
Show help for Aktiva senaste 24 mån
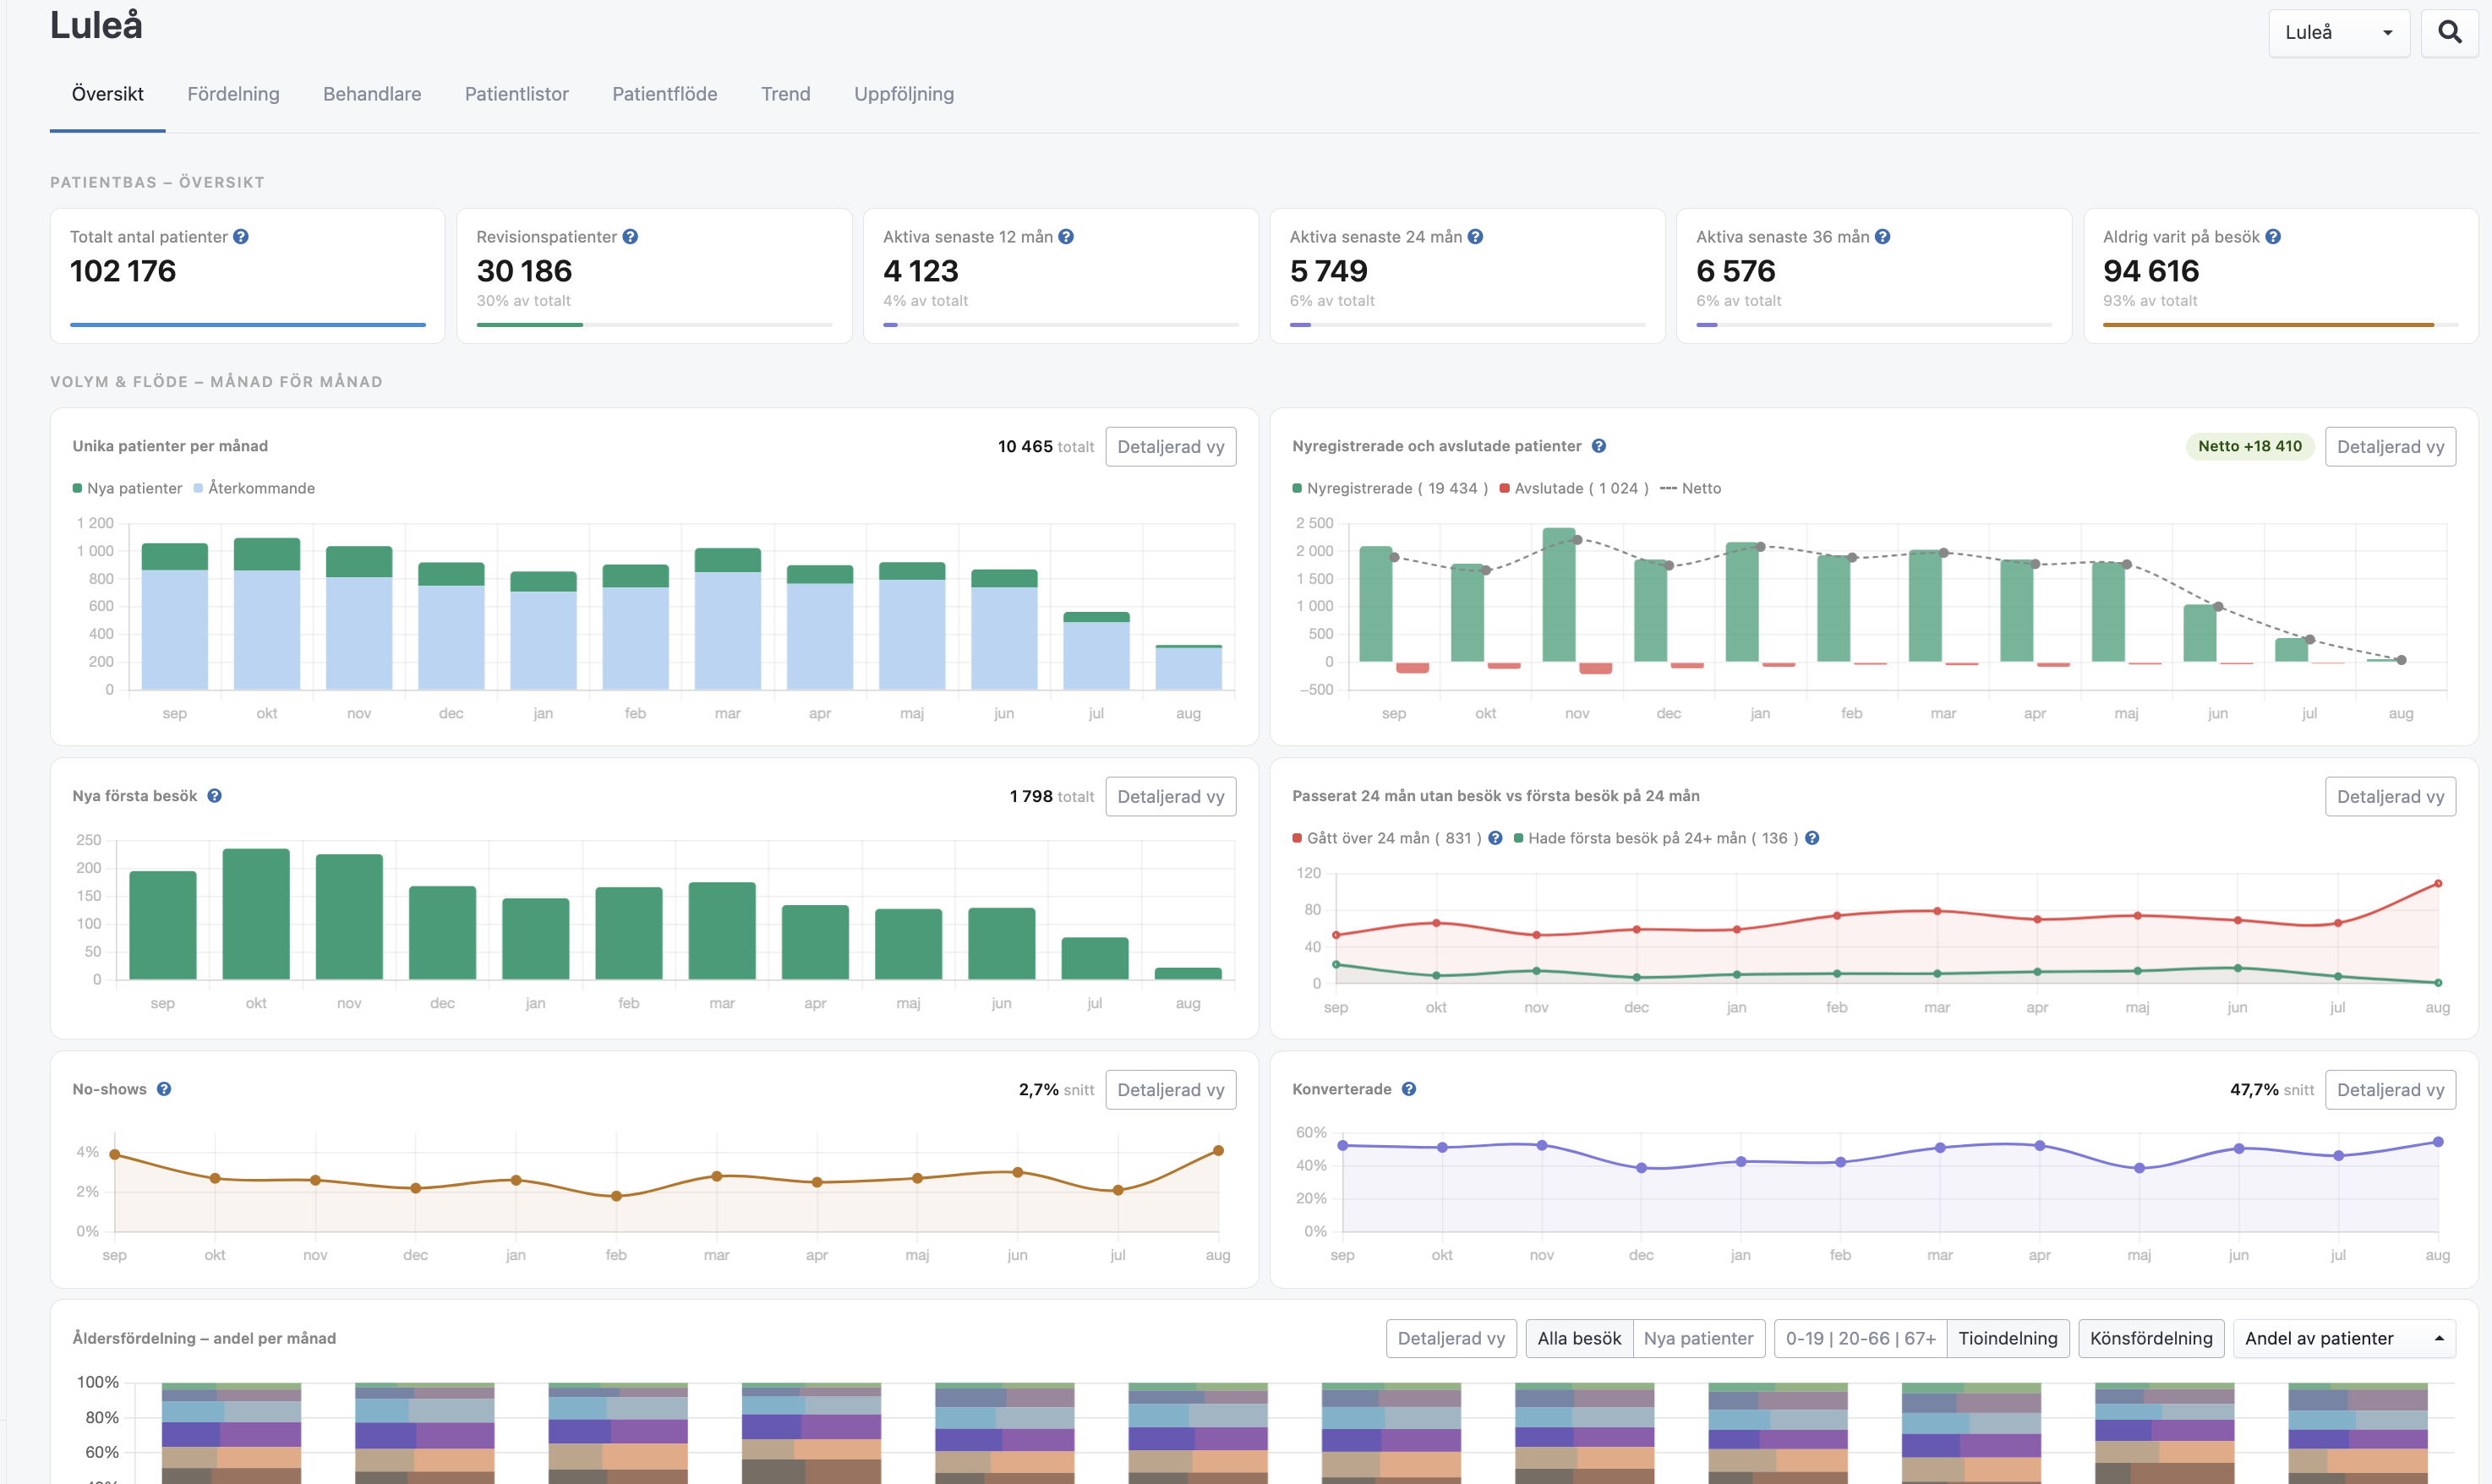point(1475,237)
